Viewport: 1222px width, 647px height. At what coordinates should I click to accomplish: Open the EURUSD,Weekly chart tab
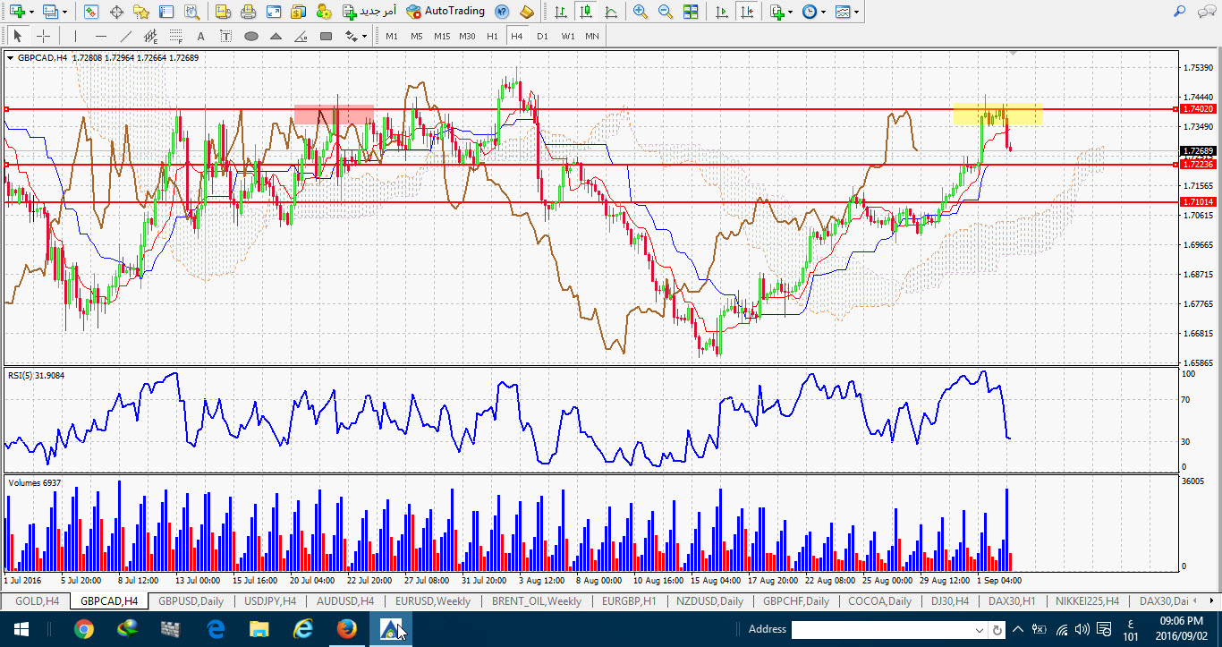coord(433,601)
